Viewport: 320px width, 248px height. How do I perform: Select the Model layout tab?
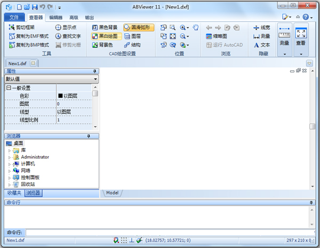112,193
